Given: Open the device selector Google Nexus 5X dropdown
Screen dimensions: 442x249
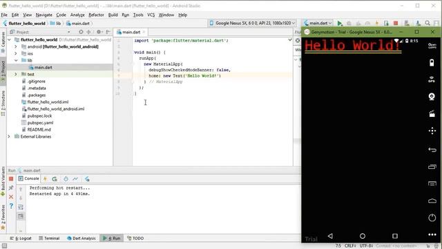Looking at the screenshot, I should click(x=252, y=23).
